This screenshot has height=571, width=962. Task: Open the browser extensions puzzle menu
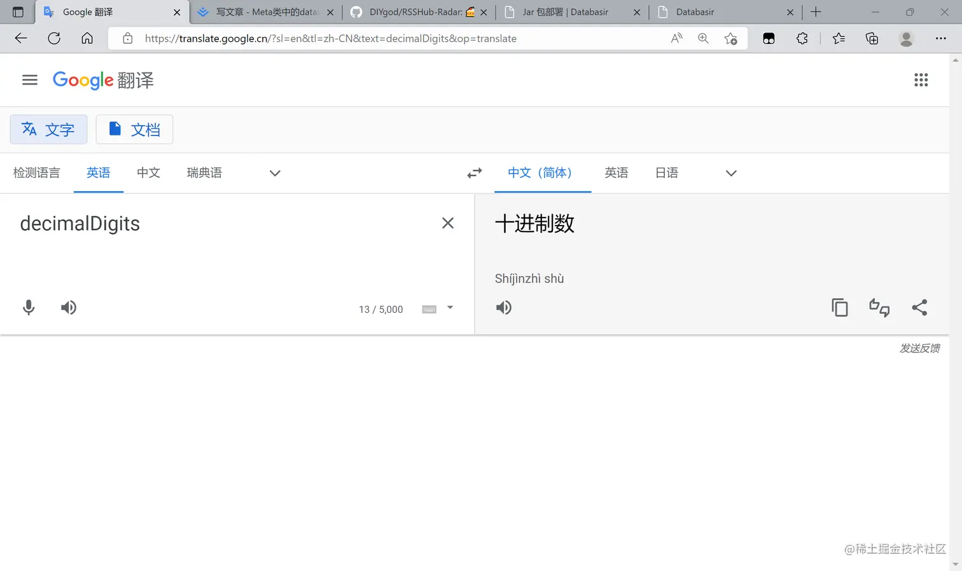802,38
